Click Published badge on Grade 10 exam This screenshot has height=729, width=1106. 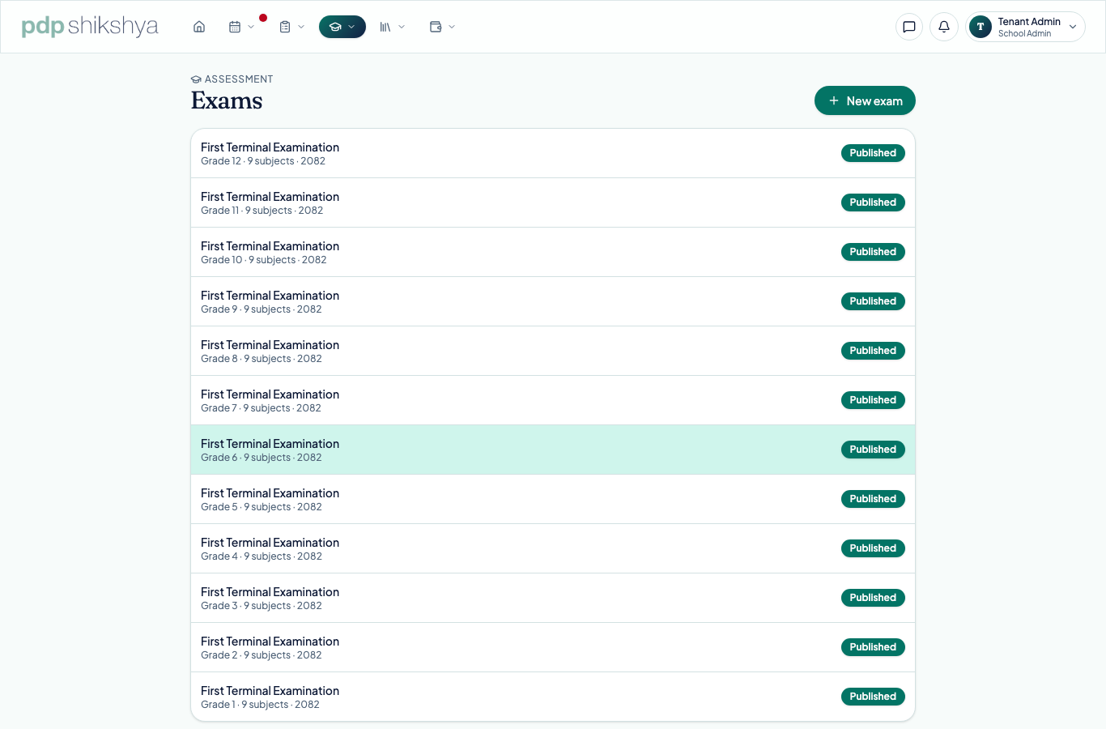pyautogui.click(x=873, y=252)
